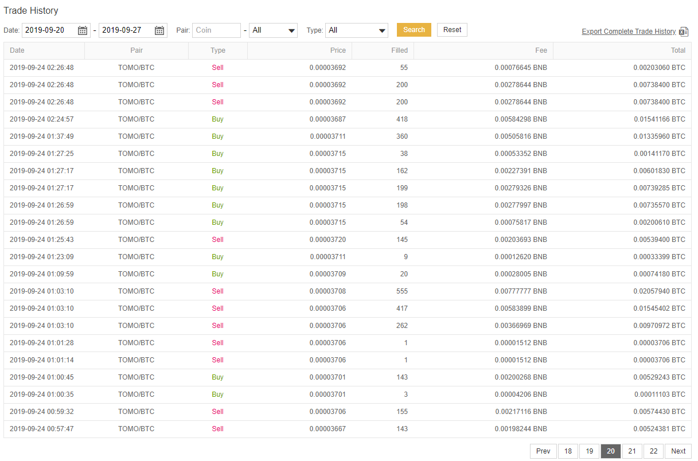
Task: Click fee 0.00012620 BNB
Action: [521, 257]
